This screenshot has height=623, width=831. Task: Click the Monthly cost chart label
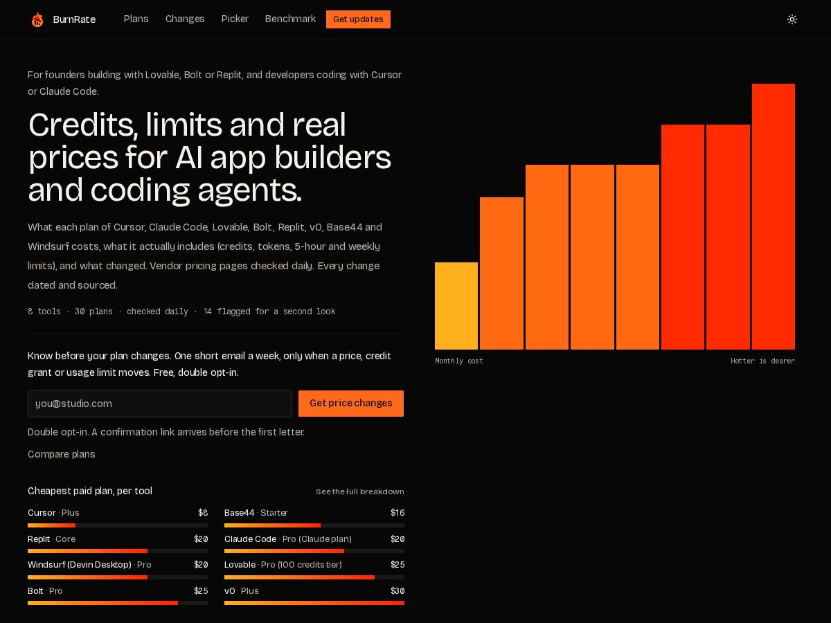click(x=459, y=361)
